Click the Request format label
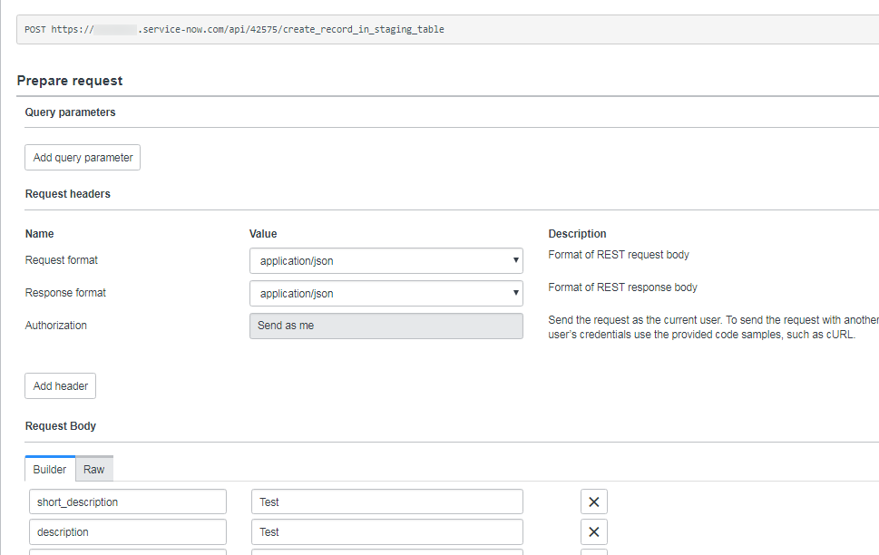The height and width of the screenshot is (555, 879). click(62, 260)
